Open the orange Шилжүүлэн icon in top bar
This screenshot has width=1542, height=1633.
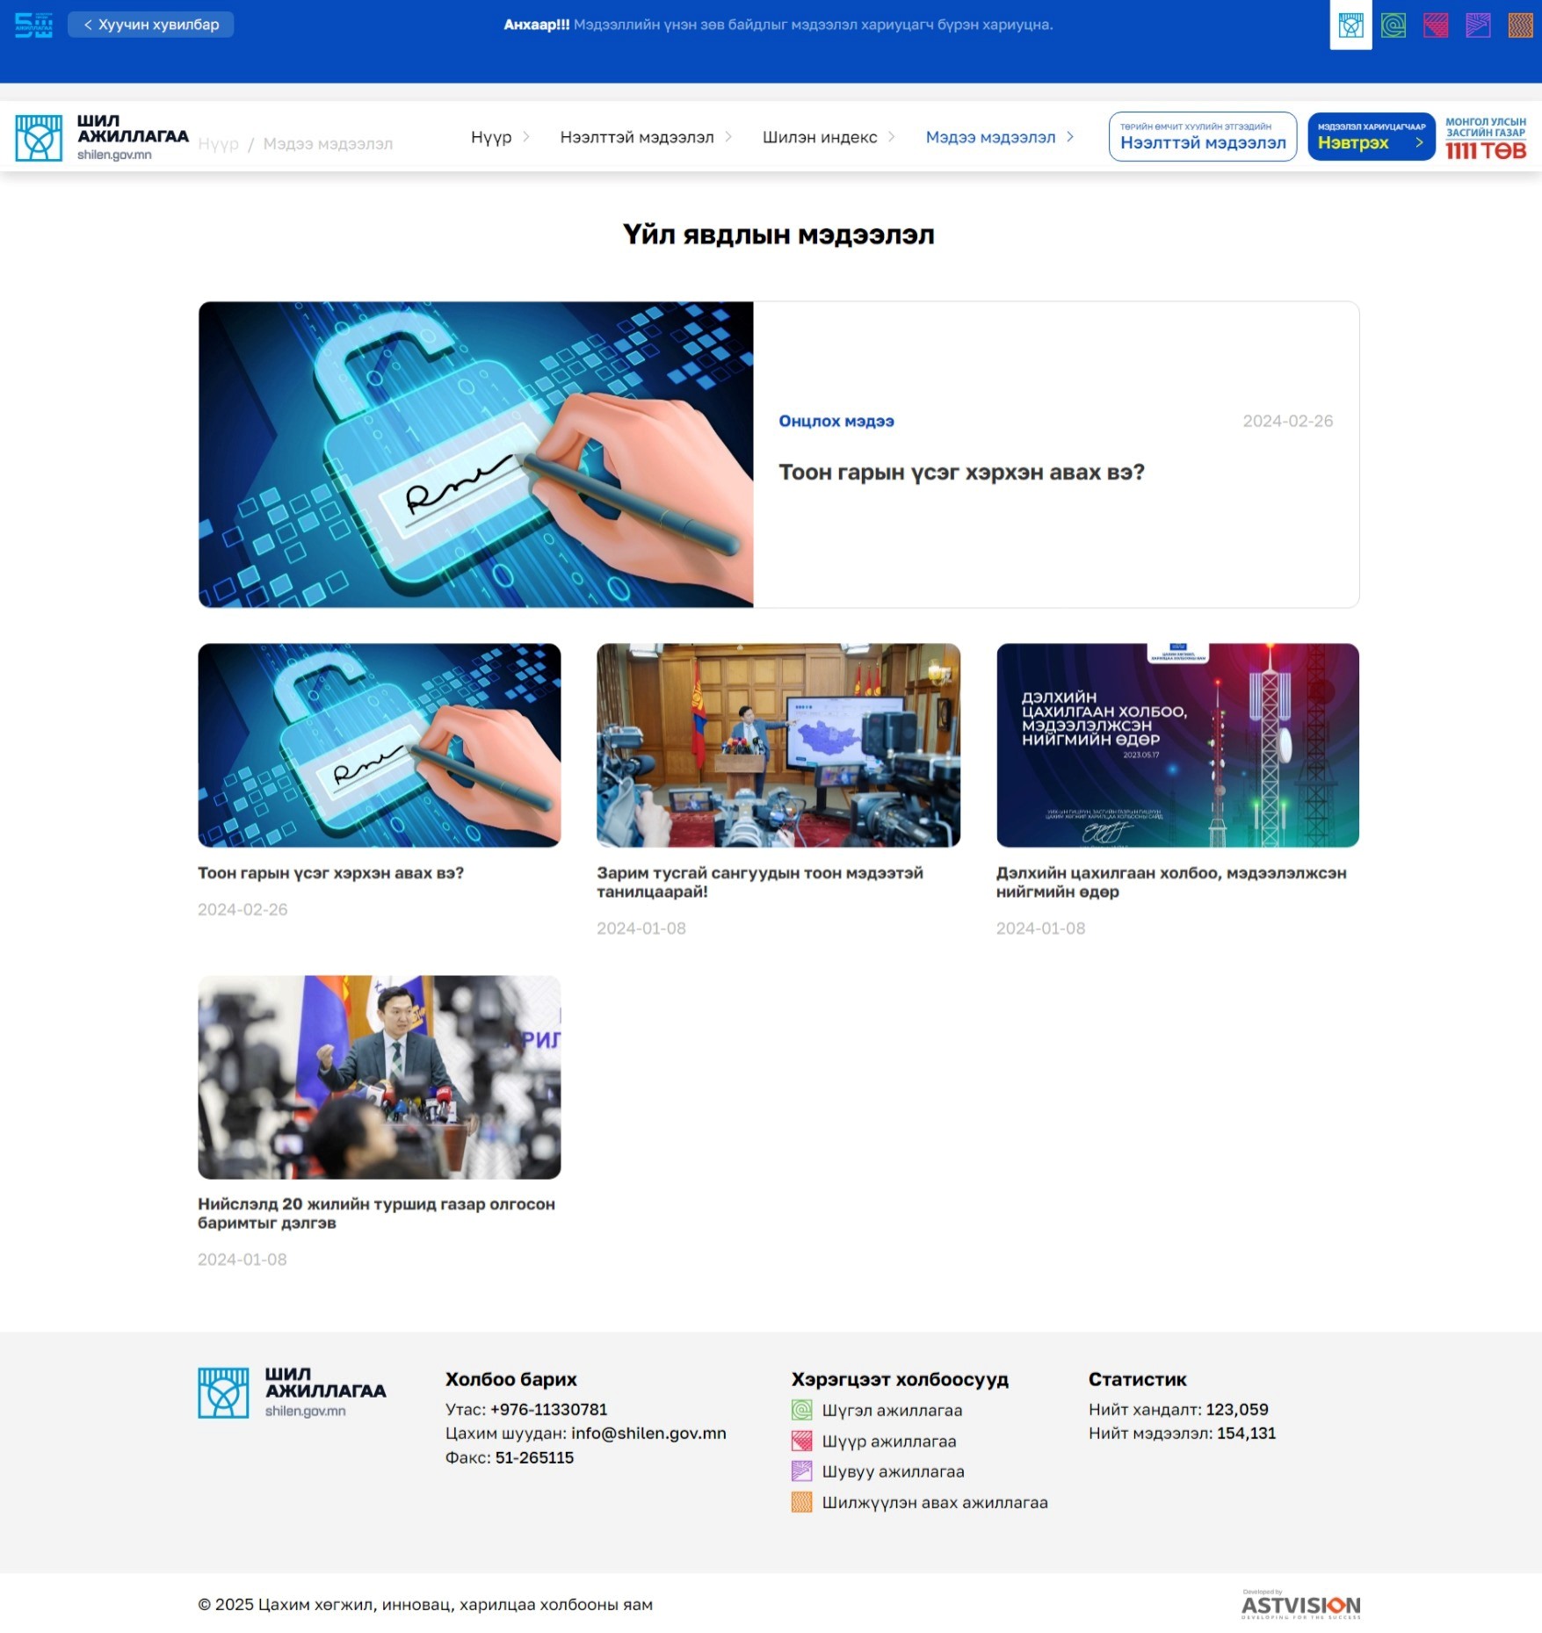(1520, 25)
